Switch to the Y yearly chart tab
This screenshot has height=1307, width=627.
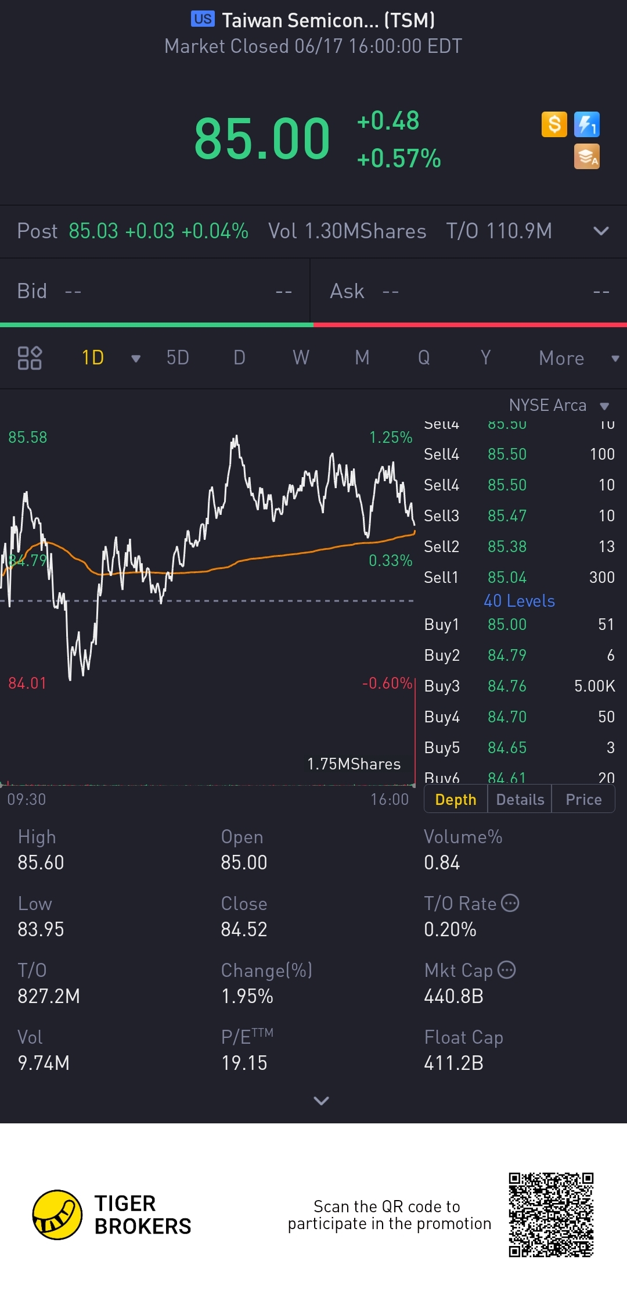pos(485,358)
